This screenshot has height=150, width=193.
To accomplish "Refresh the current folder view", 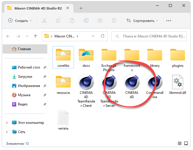I will coord(103,36).
